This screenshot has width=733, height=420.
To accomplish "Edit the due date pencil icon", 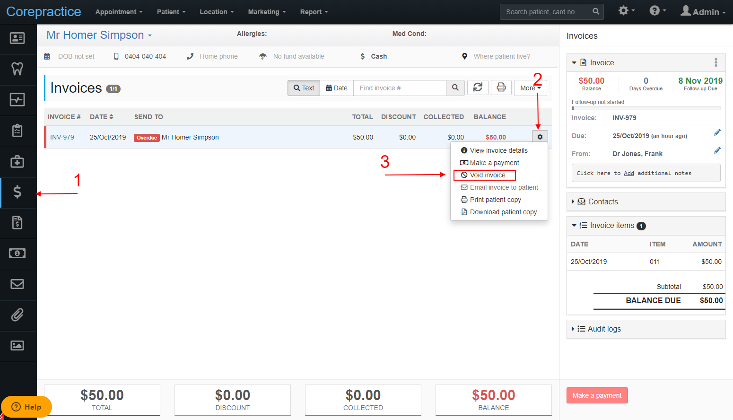I will click(x=717, y=132).
